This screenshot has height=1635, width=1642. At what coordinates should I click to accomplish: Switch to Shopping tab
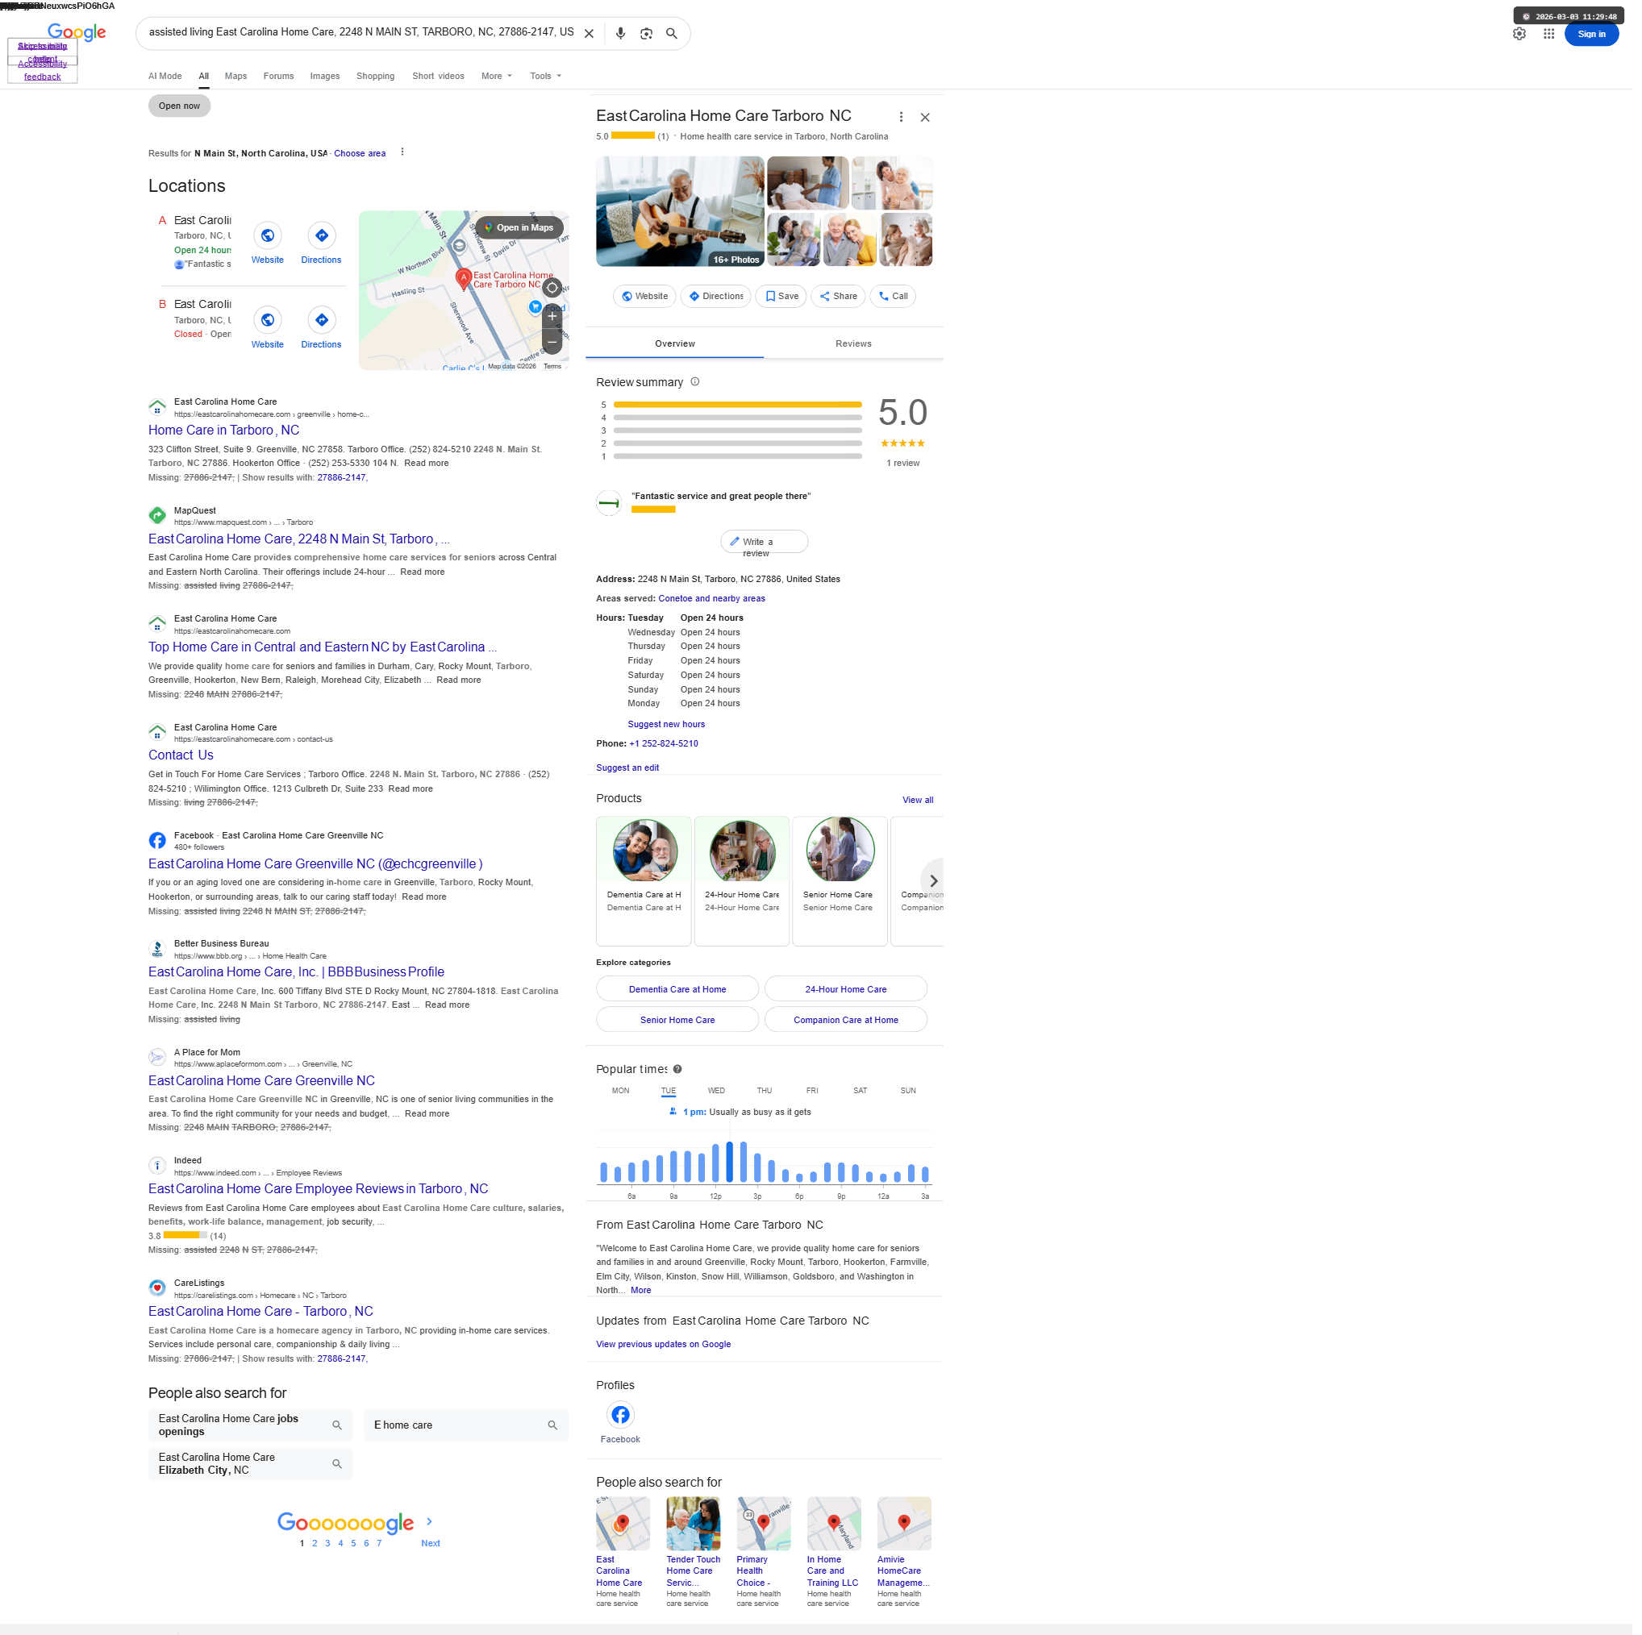coord(377,77)
